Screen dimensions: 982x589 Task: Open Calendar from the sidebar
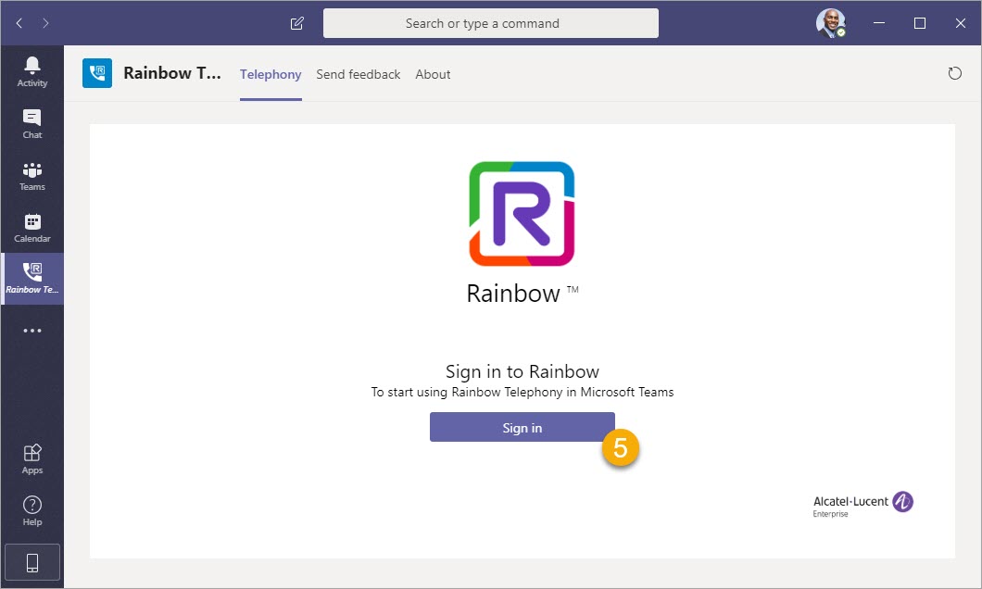click(x=31, y=228)
